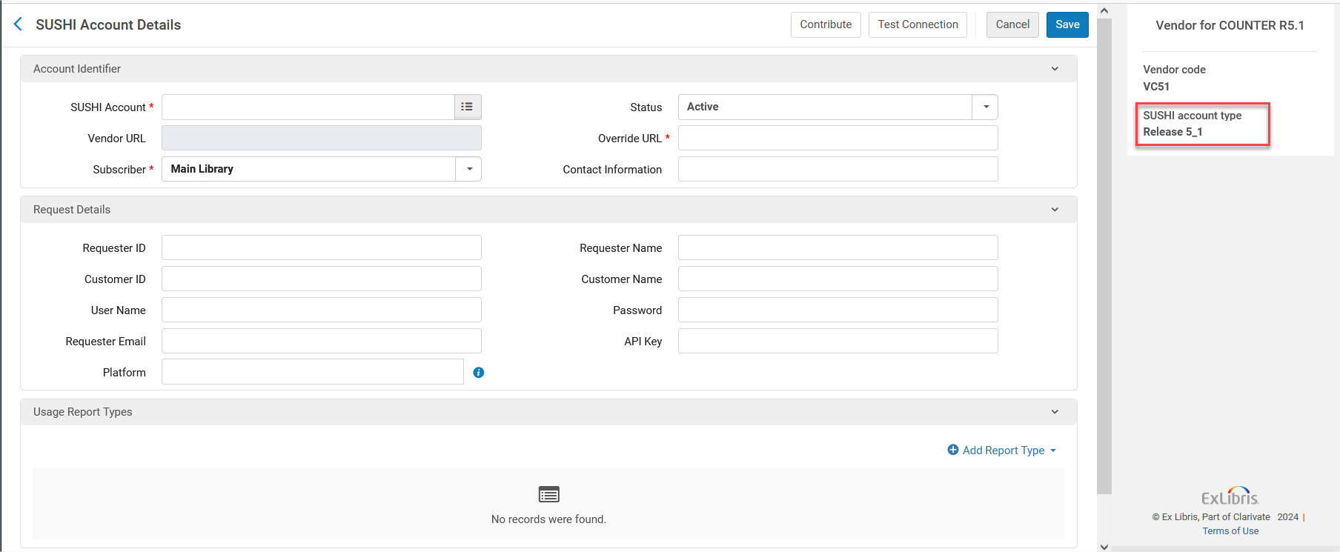Open the Subscriber dropdown
1340x552 pixels.
(x=468, y=169)
